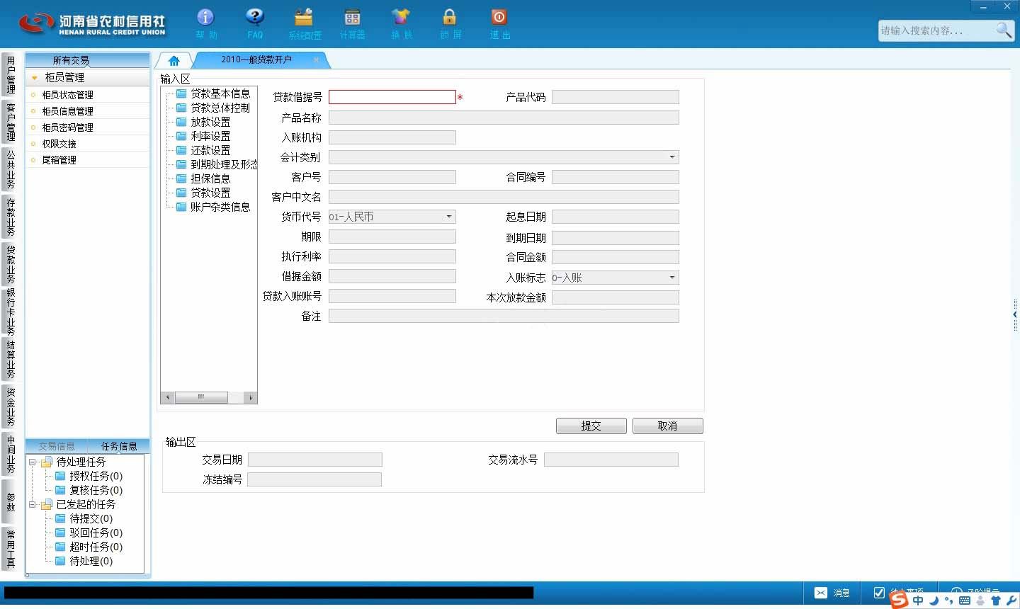This screenshot has width=1020, height=609.
Task: Click the 换肤 skin shirt icon
Action: pos(401,17)
